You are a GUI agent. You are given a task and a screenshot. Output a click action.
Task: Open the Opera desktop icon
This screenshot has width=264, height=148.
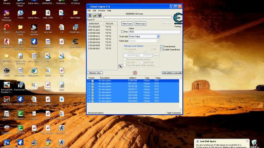[7, 28]
